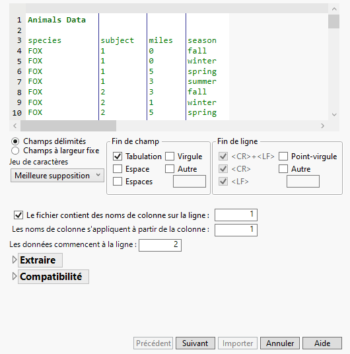Enable the Espace field delimiter
The image size is (350, 354).
118,169
